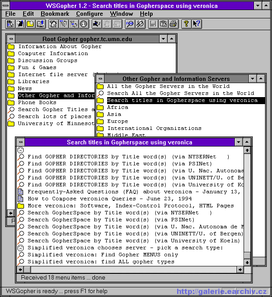Click the vertical scroll thumb in Search titles window

[247, 255]
